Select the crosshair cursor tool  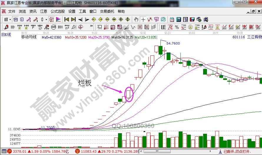click(x=143, y=19)
